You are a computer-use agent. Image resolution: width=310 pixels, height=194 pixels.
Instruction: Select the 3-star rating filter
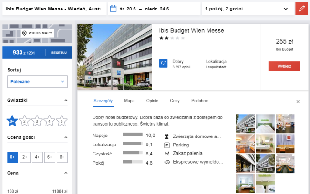tap(37, 121)
